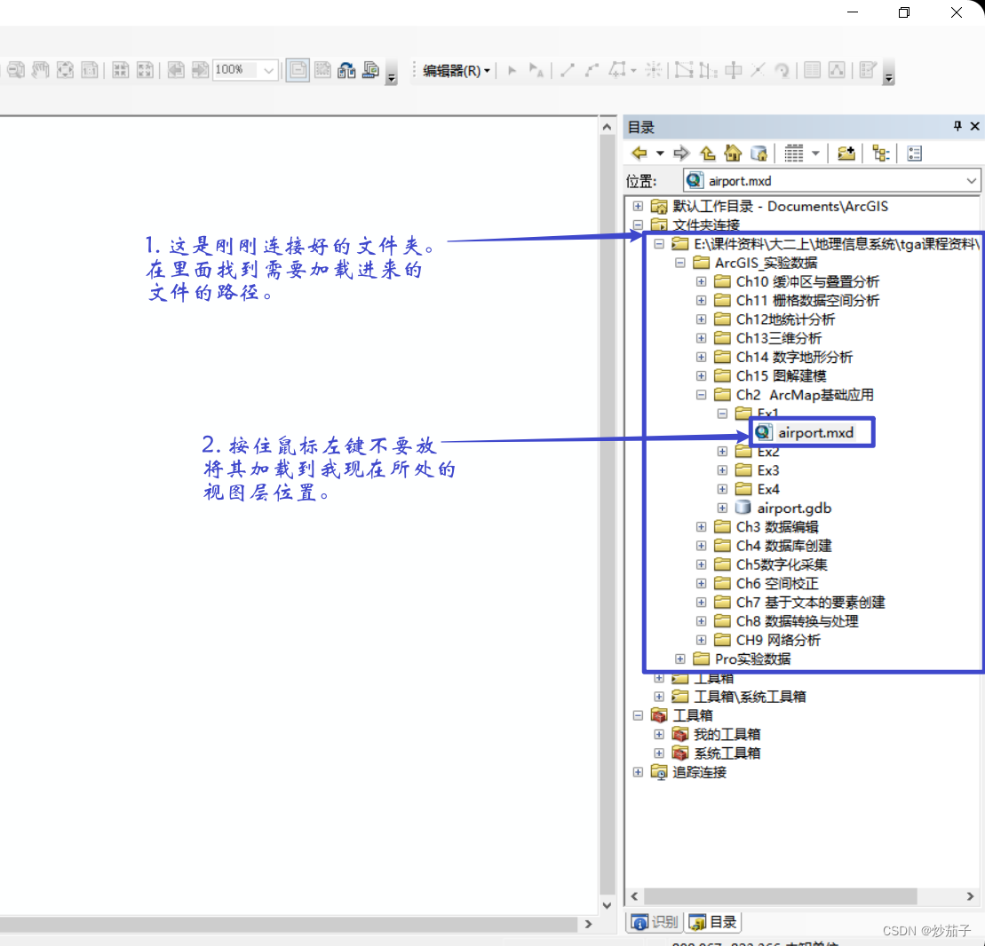Expand the Pro实验数据 folder

[679, 658]
